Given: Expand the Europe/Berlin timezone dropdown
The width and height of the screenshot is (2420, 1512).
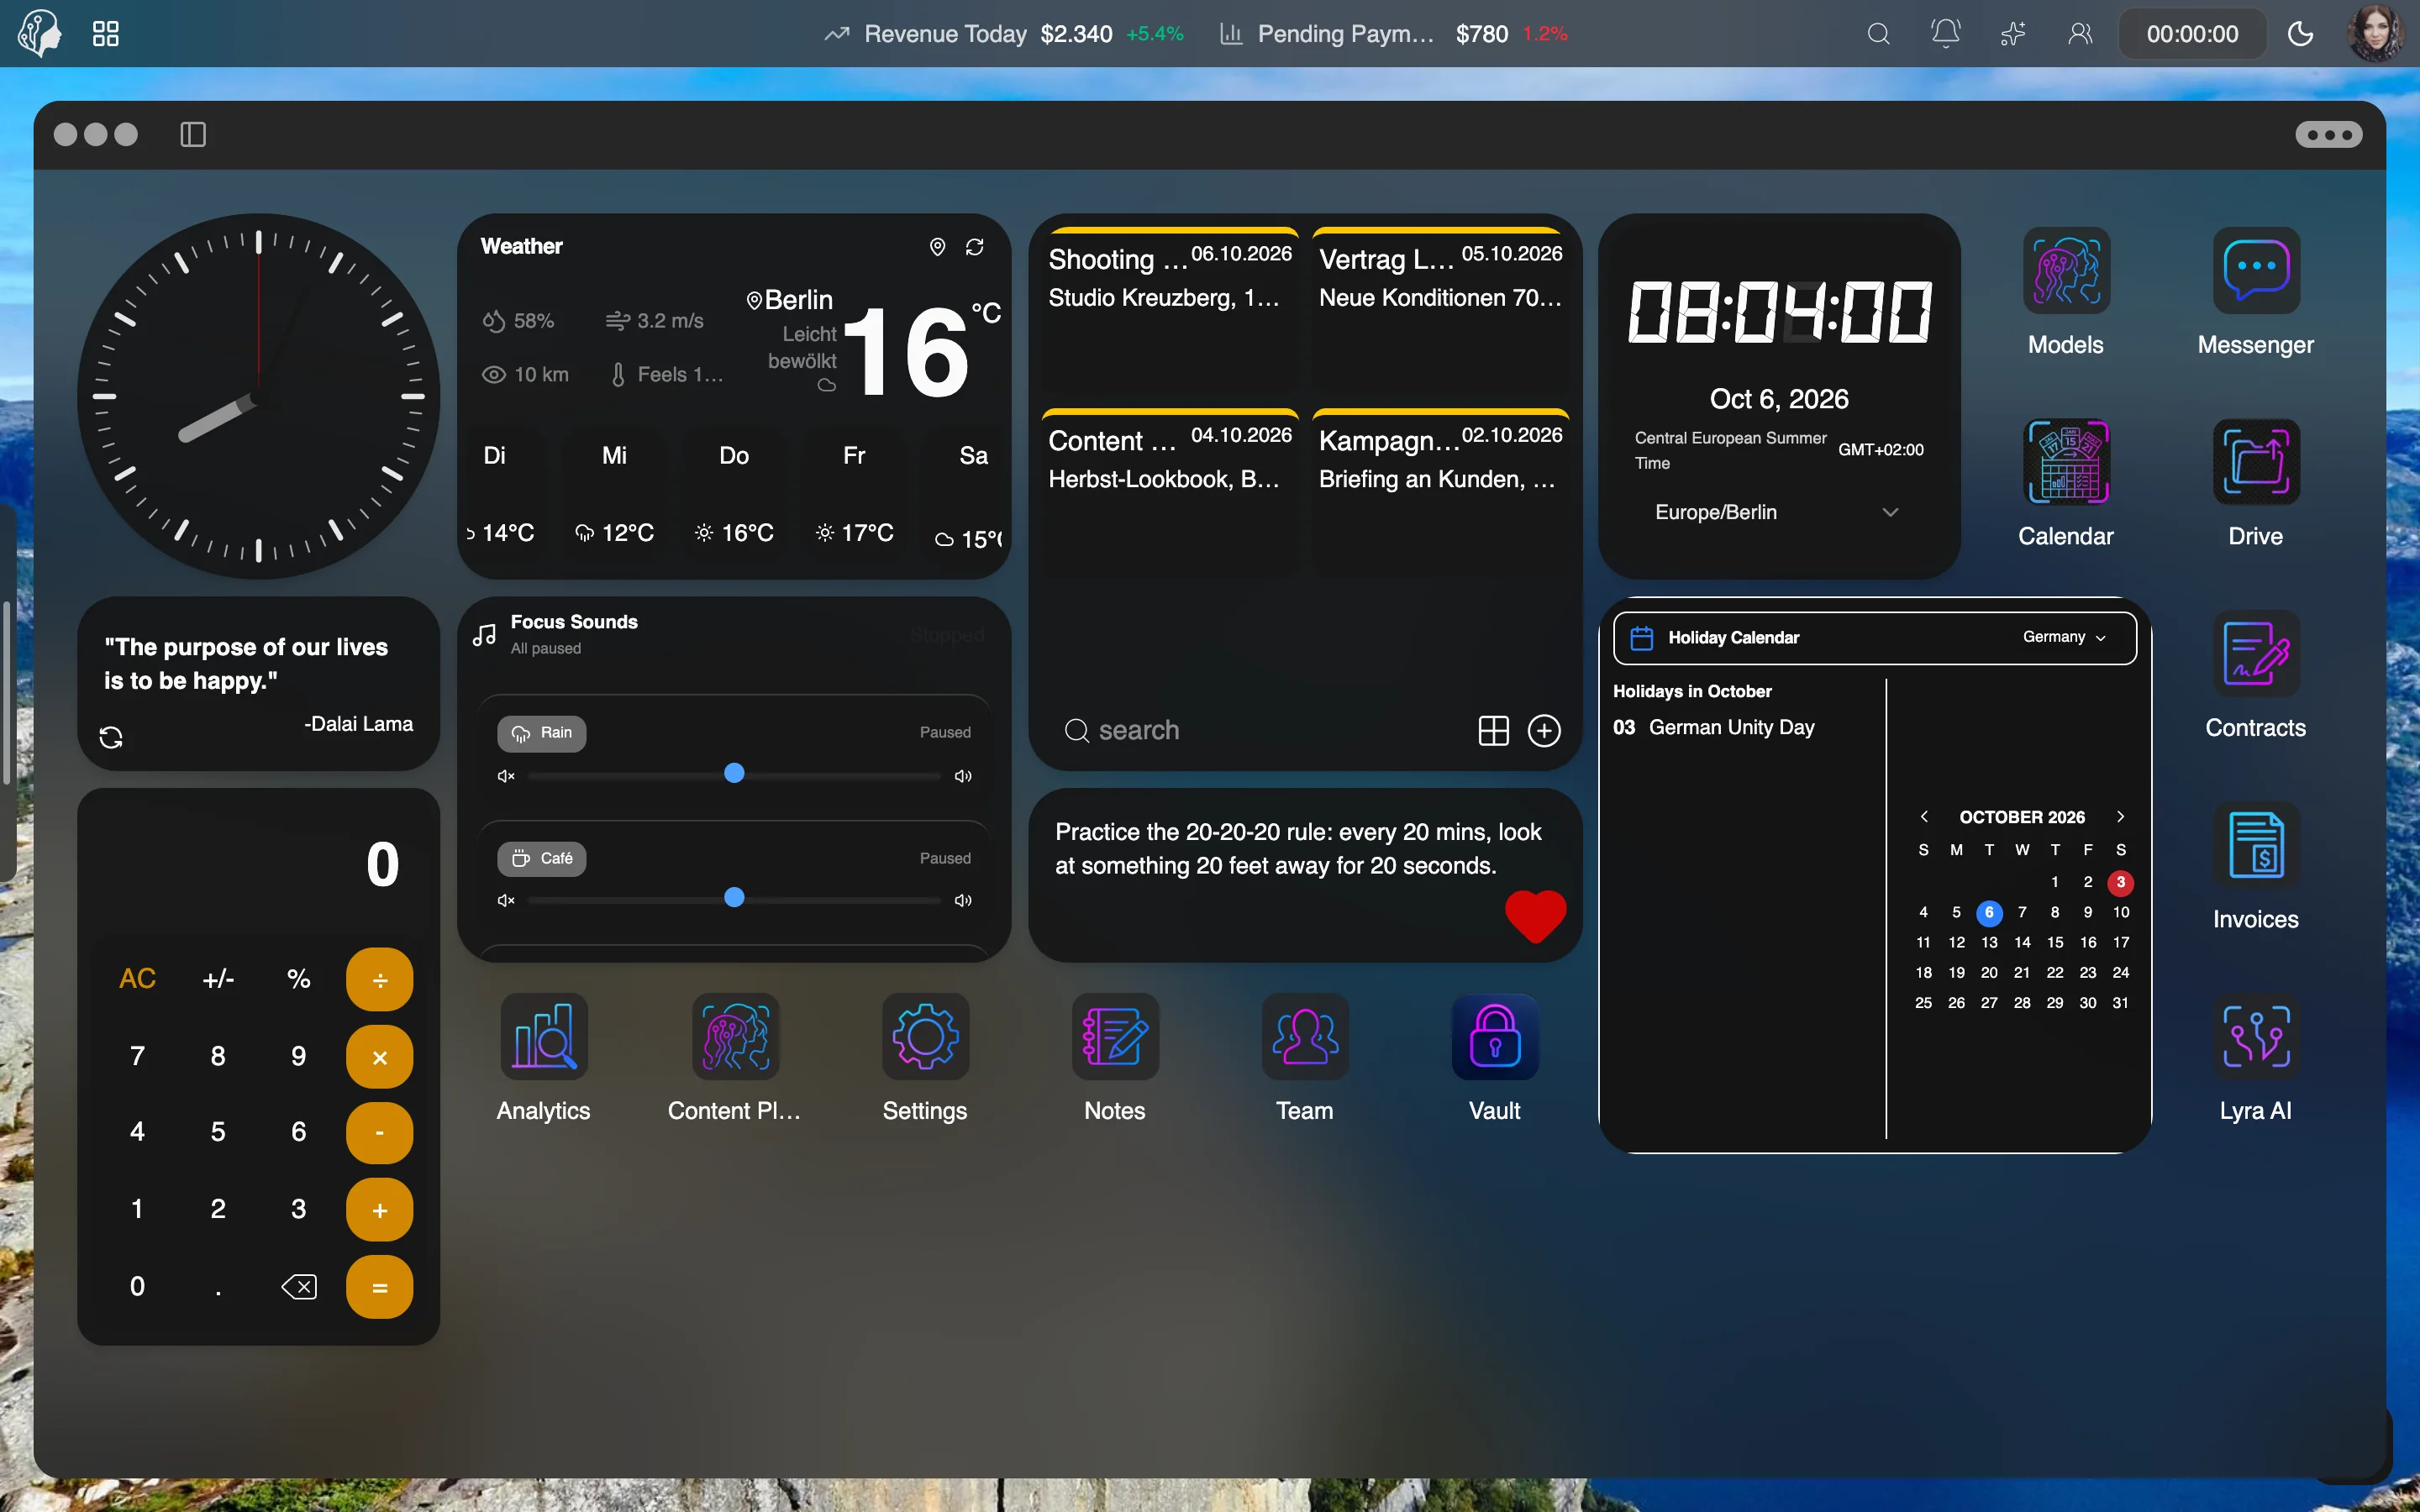Looking at the screenshot, I should click(x=1778, y=512).
